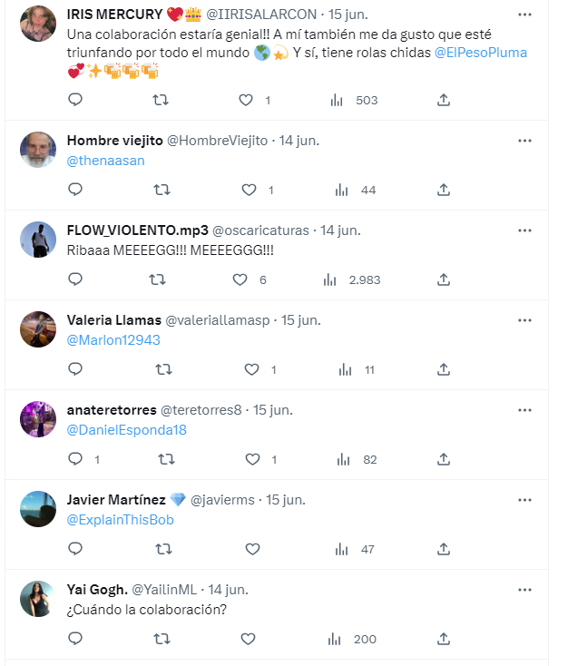Viewport: 568px width, 666px height.
Task: Reply to IRIS MERCURY's tweet
Action: click(x=75, y=100)
